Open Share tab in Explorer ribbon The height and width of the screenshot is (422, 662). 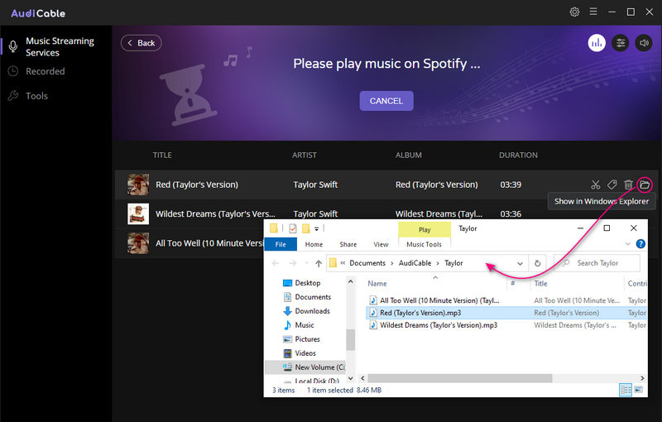[348, 244]
